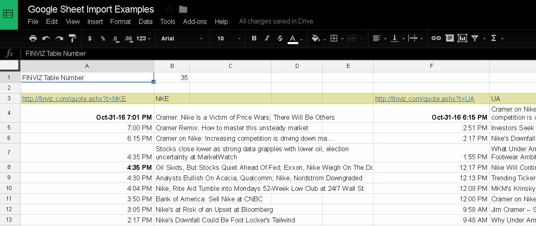The height and width of the screenshot is (226, 536).
Task: Open the text wrapping dropdown
Action: click(415, 38)
